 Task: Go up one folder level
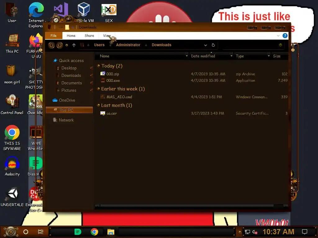coord(74,45)
